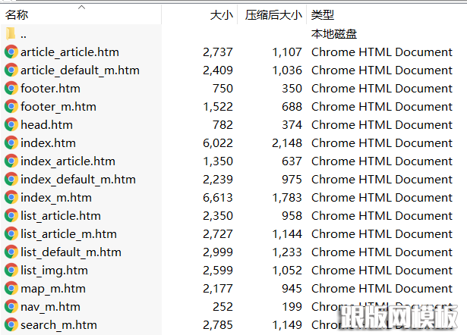Screen dimensions: 467x335
Task: Click the Chrome icon next to index.htm
Action: pos(11,143)
